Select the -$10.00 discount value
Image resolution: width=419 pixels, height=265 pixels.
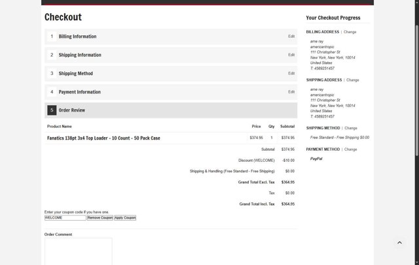288,161
